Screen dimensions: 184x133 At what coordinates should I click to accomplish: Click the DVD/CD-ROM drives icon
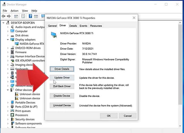point(12,48)
